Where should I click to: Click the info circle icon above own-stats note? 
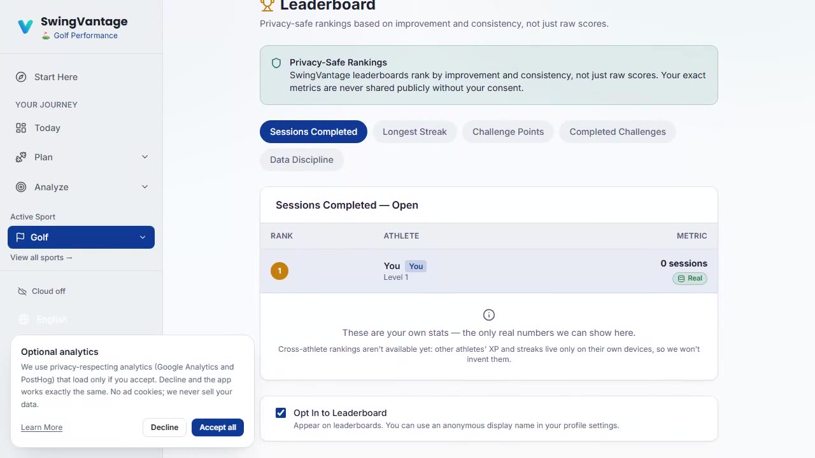pos(489,315)
